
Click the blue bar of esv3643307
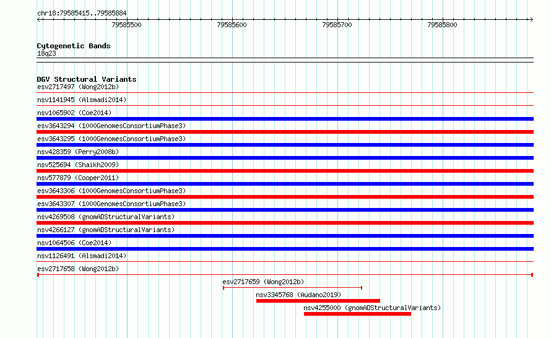coord(285,210)
